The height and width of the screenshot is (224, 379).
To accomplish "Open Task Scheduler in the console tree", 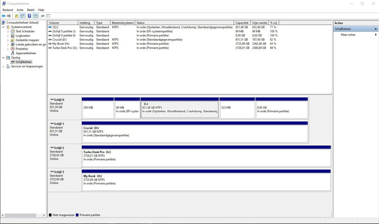I will pos(25,31).
